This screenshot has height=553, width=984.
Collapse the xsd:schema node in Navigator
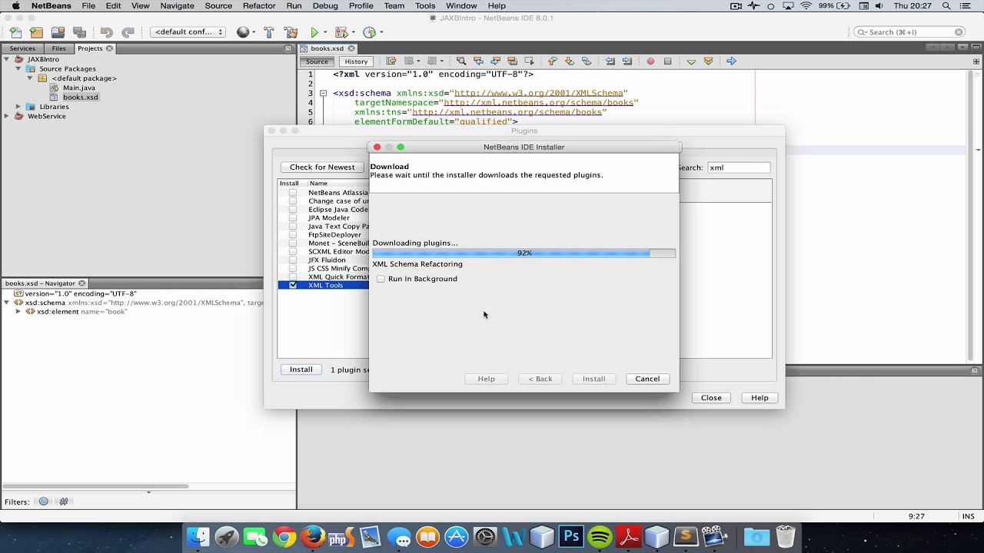[7, 303]
